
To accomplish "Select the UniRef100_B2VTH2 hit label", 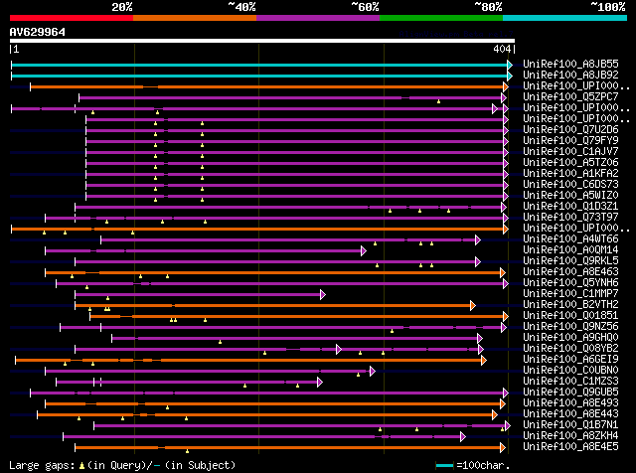I will pyautogui.click(x=570, y=305).
